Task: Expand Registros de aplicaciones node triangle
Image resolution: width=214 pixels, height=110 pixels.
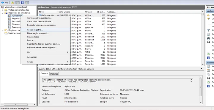Action: pyautogui.click(x=3, y=30)
